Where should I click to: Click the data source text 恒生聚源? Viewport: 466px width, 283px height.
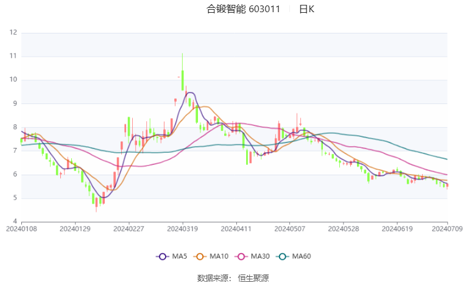point(253,278)
